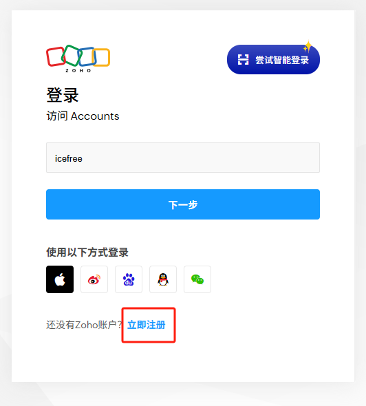This screenshot has height=406, width=366.
Task: Click the 登录 heading
Action: 63,95
